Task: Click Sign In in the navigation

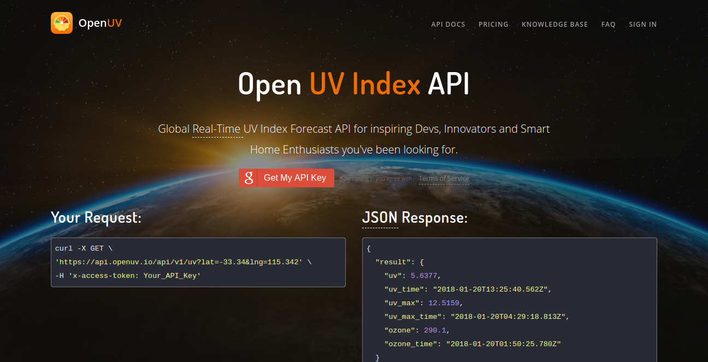Action: coord(642,25)
